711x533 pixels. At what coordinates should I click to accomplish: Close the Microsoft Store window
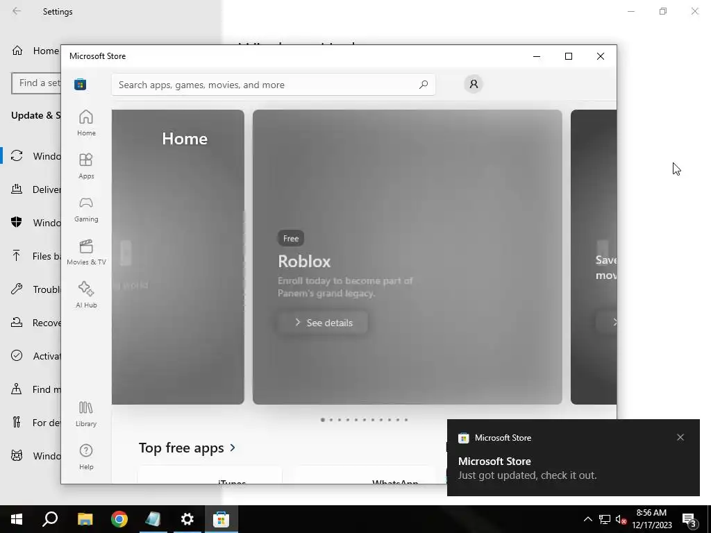[601, 56]
